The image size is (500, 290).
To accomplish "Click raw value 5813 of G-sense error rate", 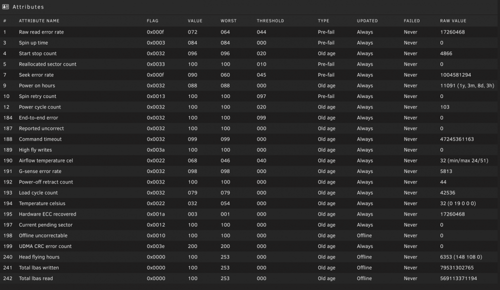I will (446, 171).
